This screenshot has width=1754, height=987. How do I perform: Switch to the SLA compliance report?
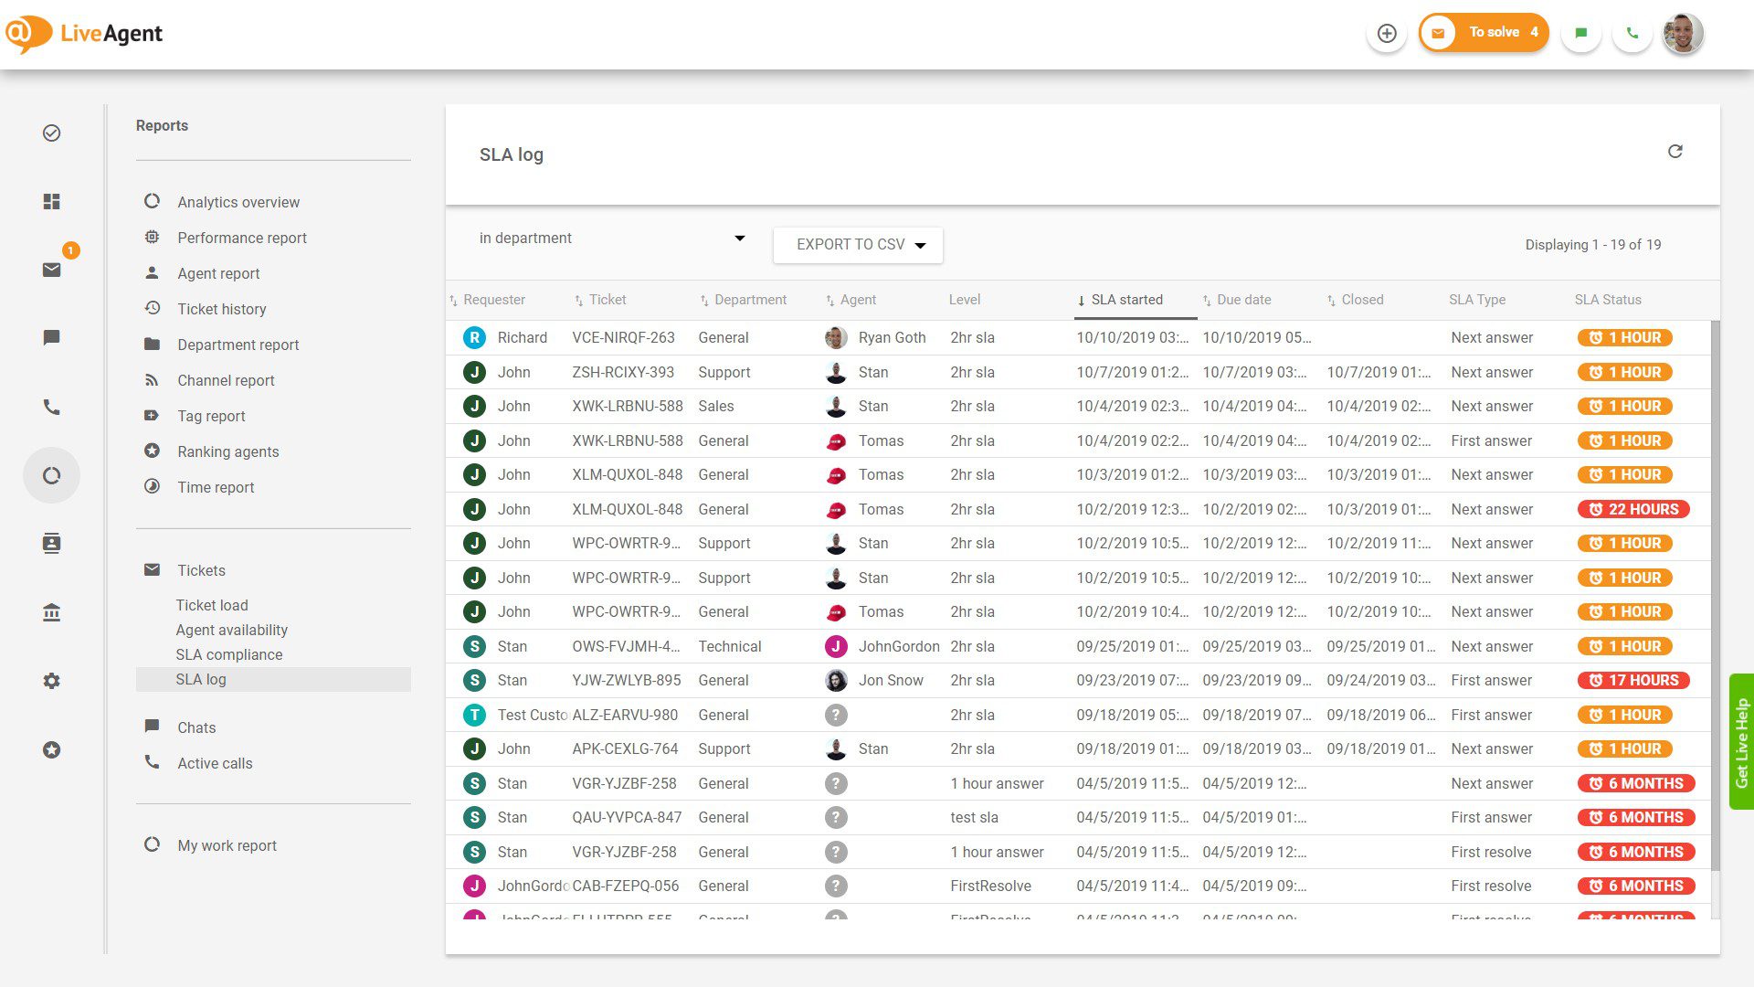(229, 654)
